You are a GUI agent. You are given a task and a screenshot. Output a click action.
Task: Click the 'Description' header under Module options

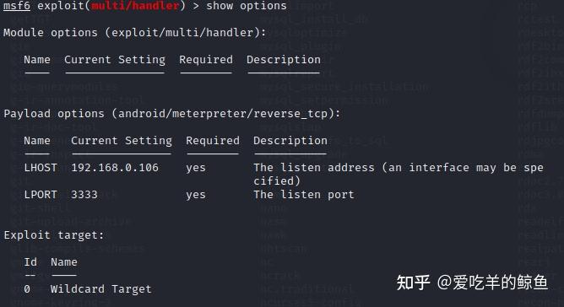[284, 60]
